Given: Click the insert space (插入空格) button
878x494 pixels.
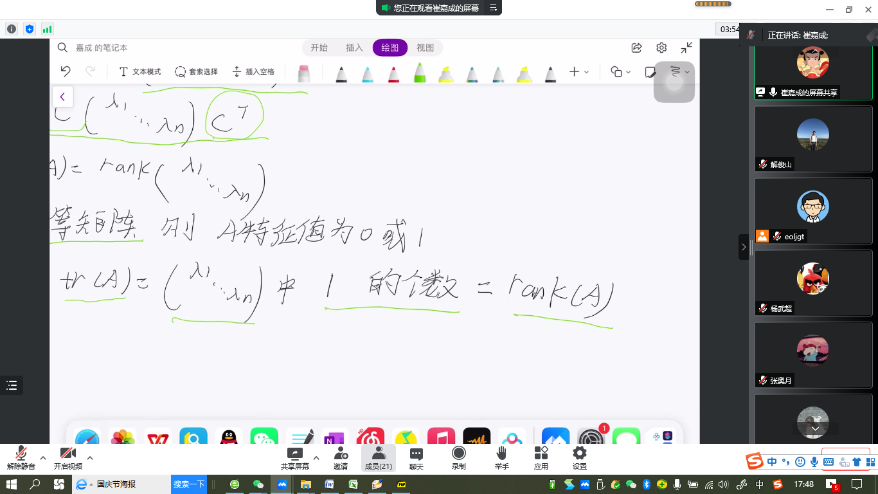Looking at the screenshot, I should (x=253, y=72).
